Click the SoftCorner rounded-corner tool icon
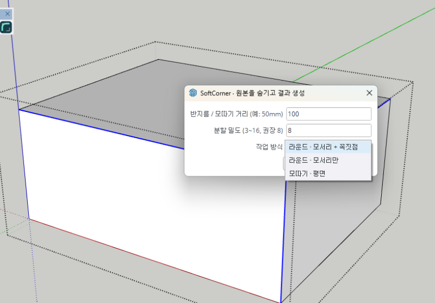The height and width of the screenshot is (303, 435). click(6, 27)
